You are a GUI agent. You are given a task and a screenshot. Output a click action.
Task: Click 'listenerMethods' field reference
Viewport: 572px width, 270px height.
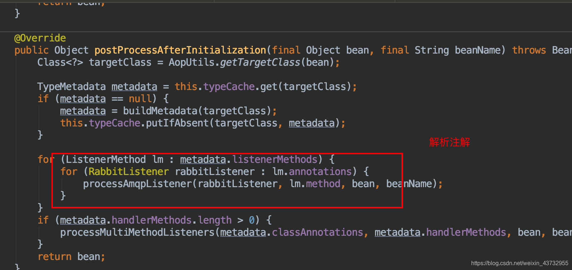click(275, 159)
